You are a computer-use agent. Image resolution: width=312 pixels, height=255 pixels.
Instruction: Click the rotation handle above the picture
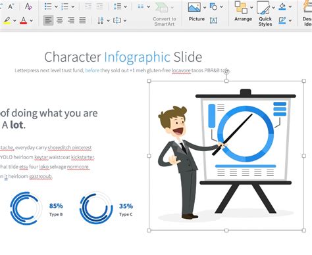tap(226, 71)
